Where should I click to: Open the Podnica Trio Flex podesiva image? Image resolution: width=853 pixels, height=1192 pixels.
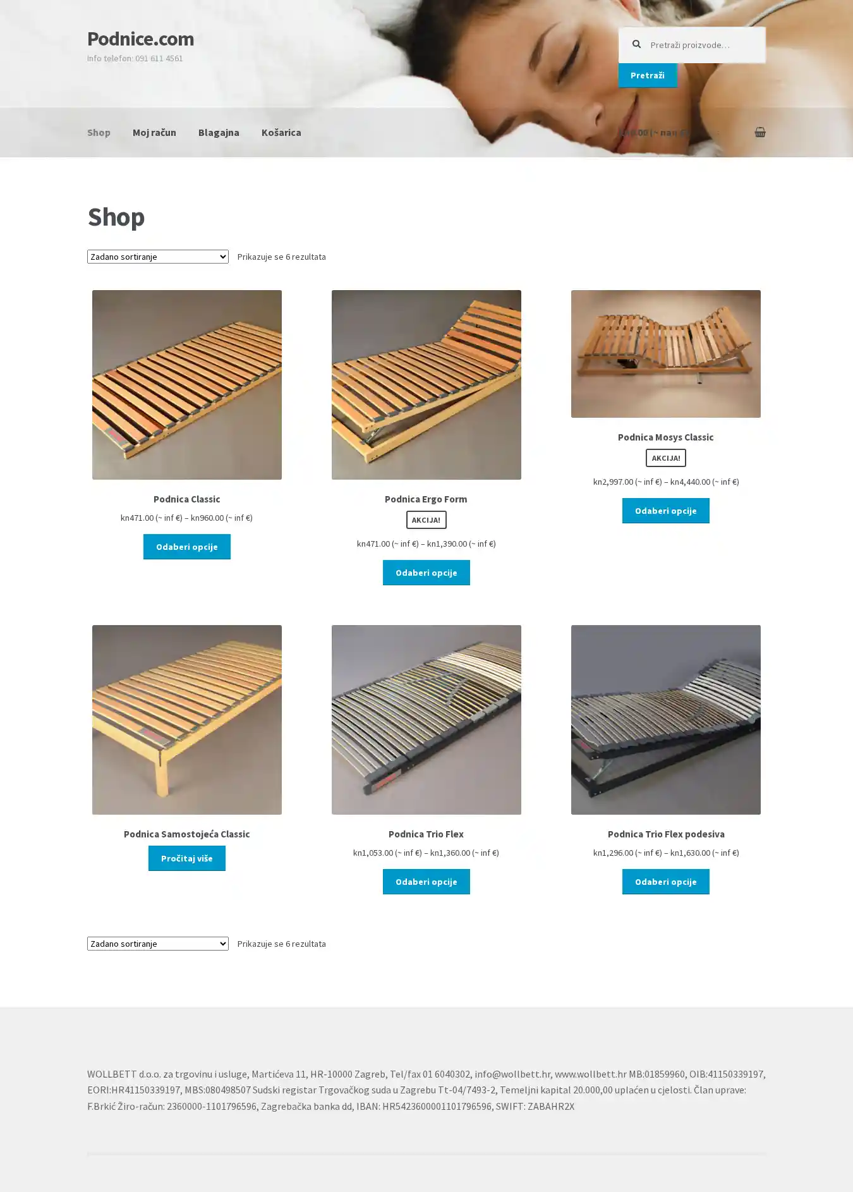click(666, 720)
